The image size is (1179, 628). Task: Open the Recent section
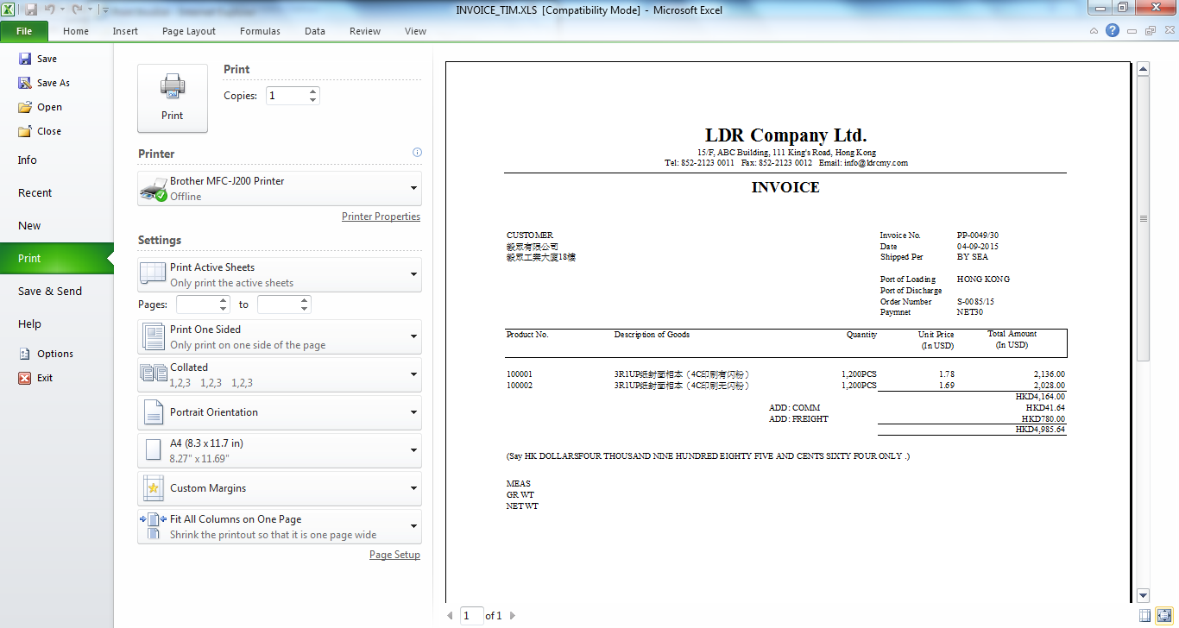[x=35, y=192]
